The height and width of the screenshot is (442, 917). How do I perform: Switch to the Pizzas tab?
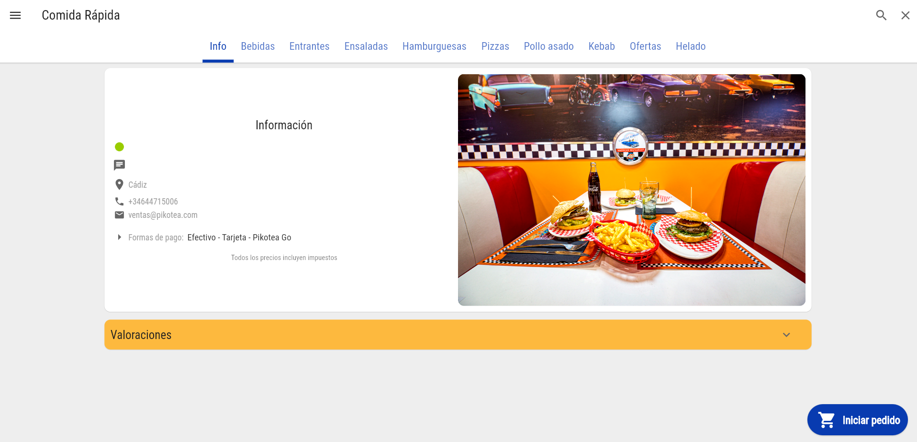[495, 46]
